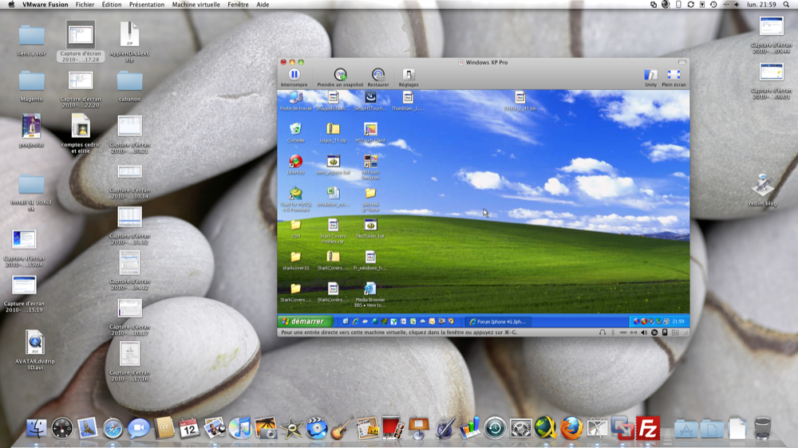Screen dimensions: 798x448
Task: Click the Restaurer snapshot icon
Action: pyautogui.click(x=377, y=75)
